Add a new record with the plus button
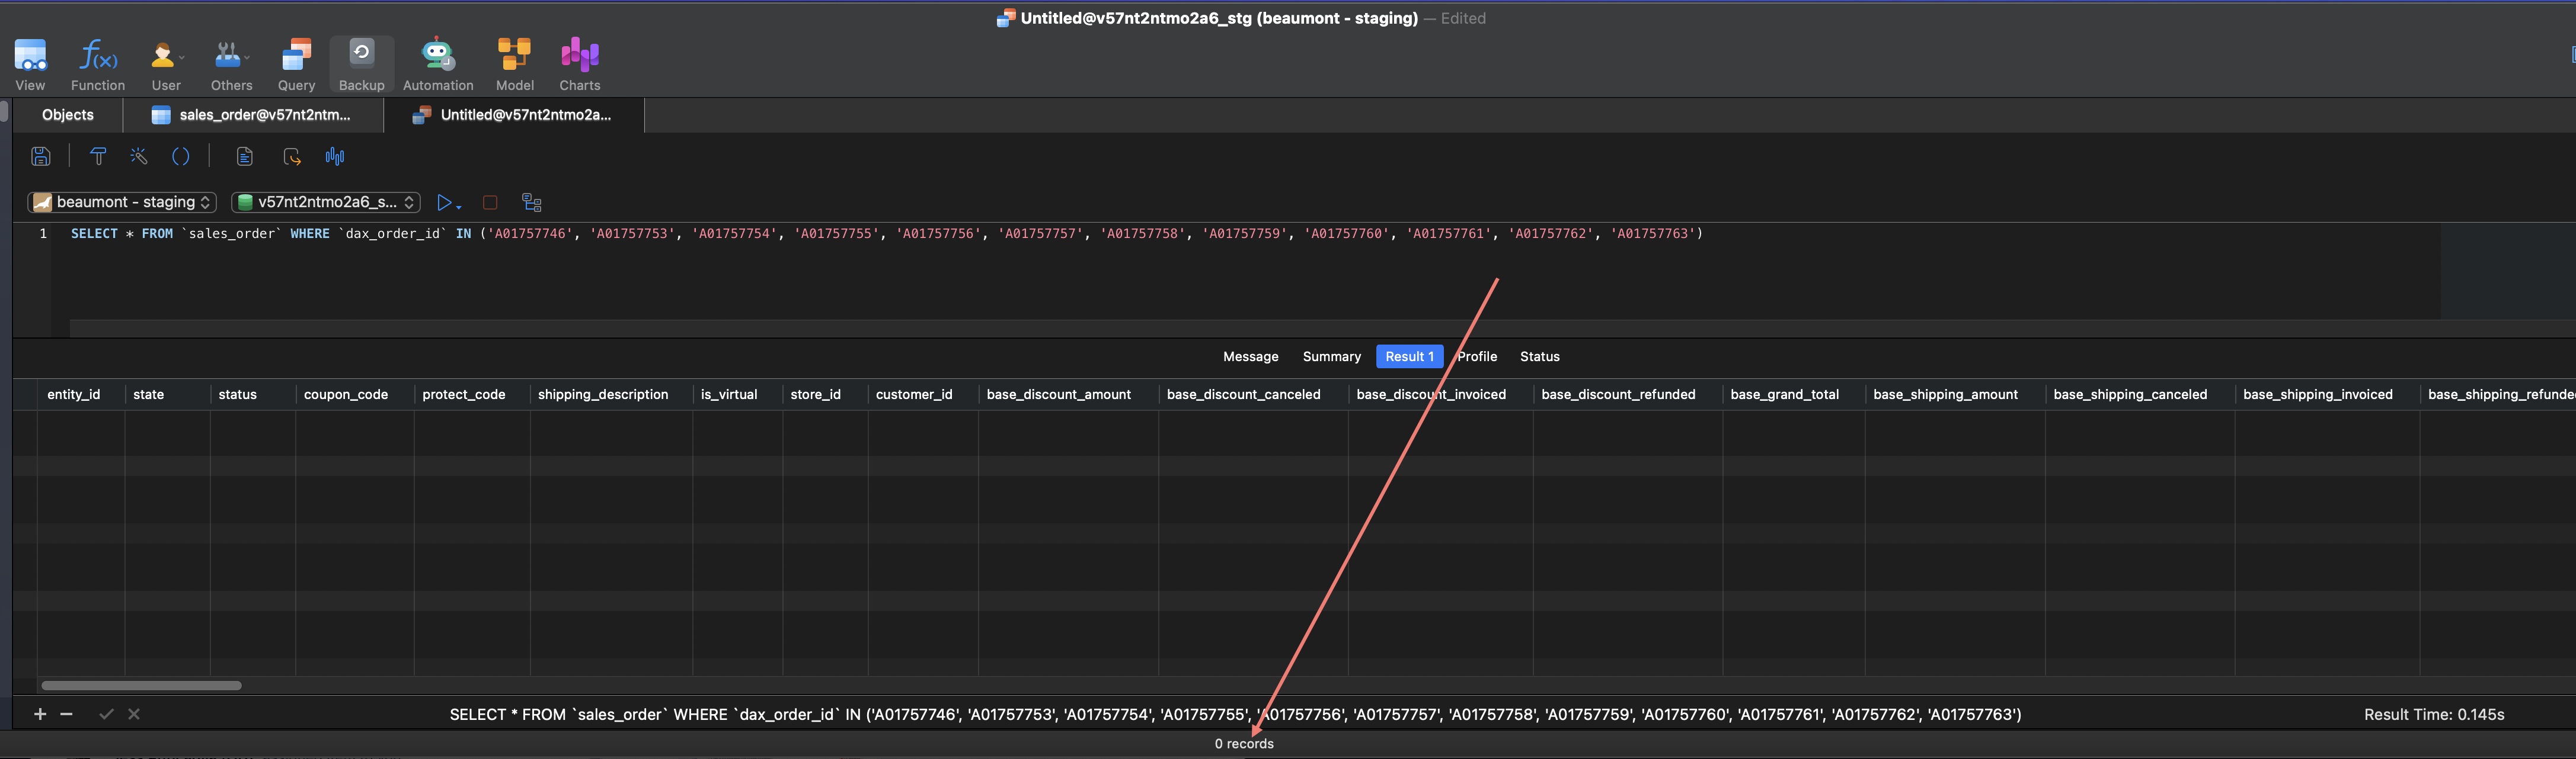Image resolution: width=2576 pixels, height=759 pixels. coord(39,714)
